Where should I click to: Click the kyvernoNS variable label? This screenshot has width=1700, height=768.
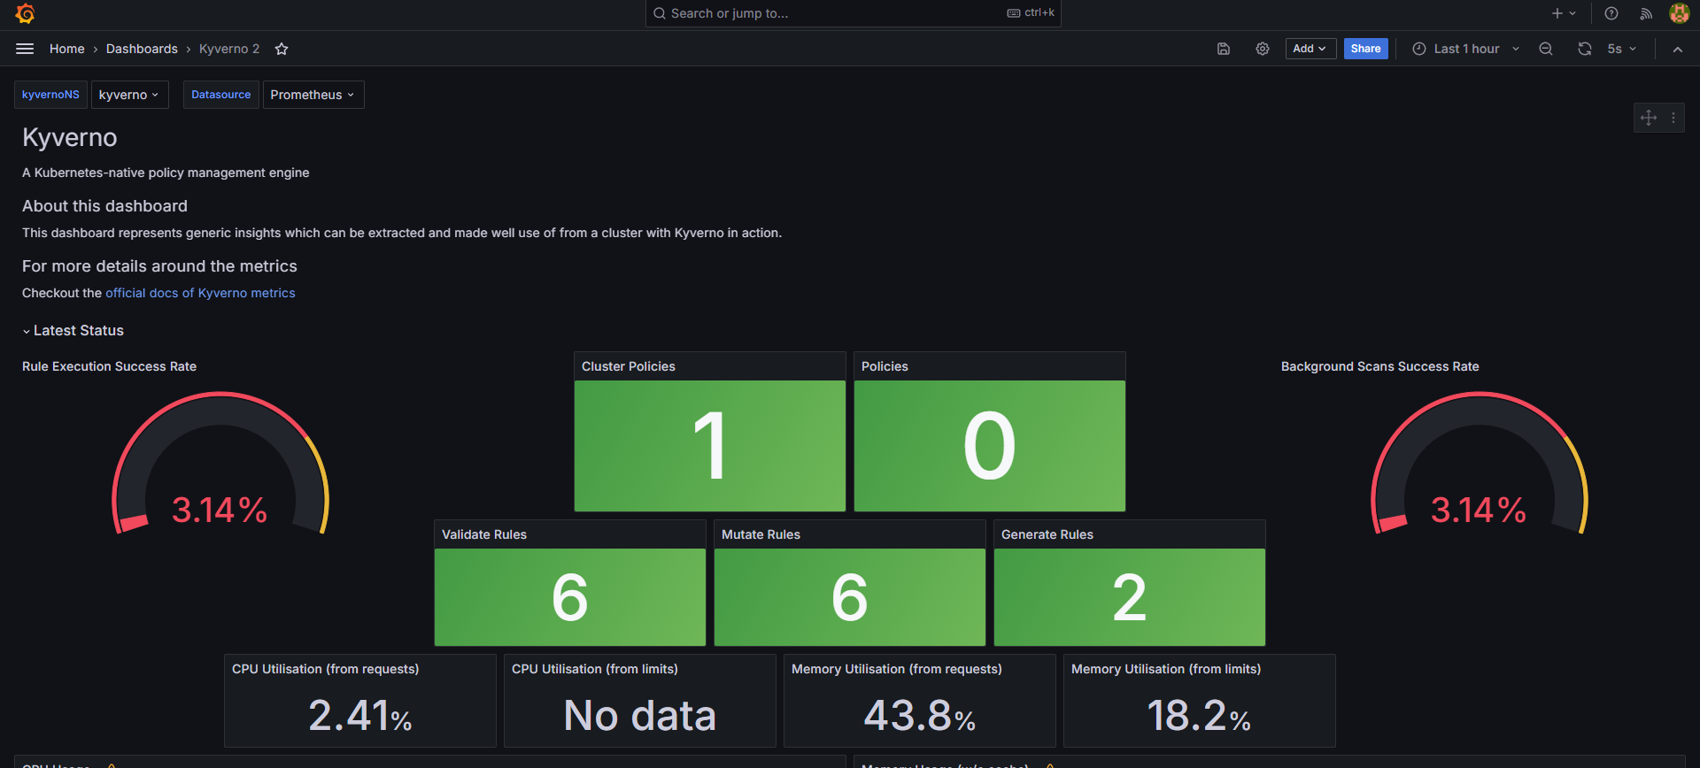pos(50,95)
